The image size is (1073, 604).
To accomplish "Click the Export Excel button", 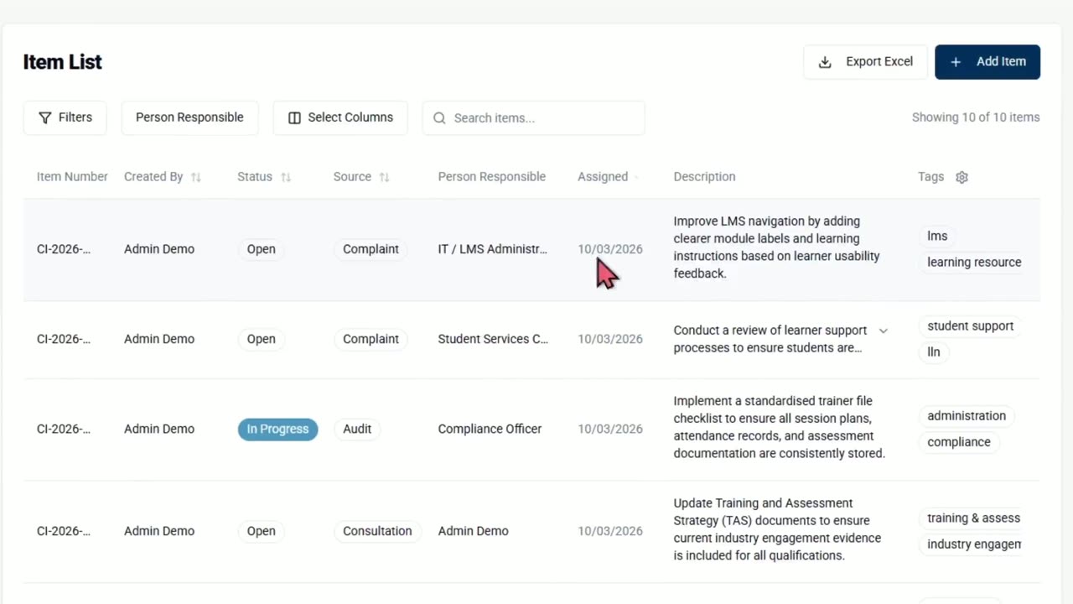I will click(x=865, y=62).
